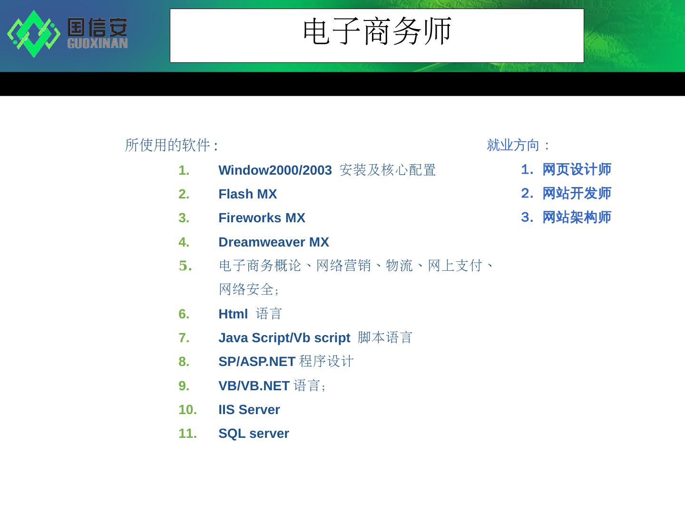Click the 国信安 GUOXINAN logo text
The width and height of the screenshot is (685, 514).
click(98, 33)
